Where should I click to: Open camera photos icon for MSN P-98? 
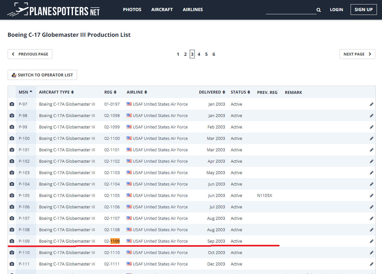coord(12,115)
